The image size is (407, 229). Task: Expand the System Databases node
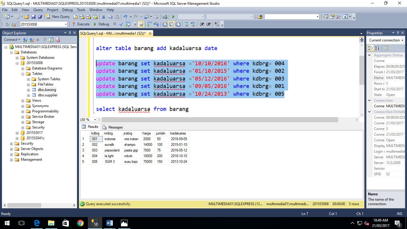pyautogui.click(x=17, y=58)
